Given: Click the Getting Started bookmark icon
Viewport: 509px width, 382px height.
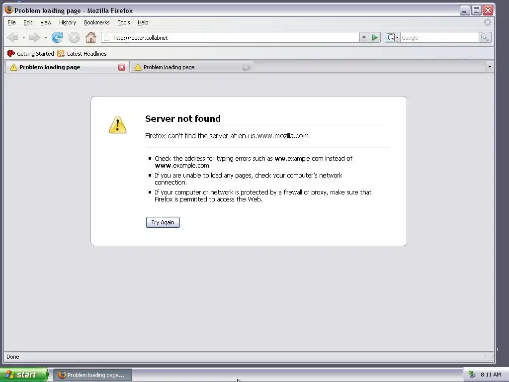Looking at the screenshot, I should pos(11,53).
